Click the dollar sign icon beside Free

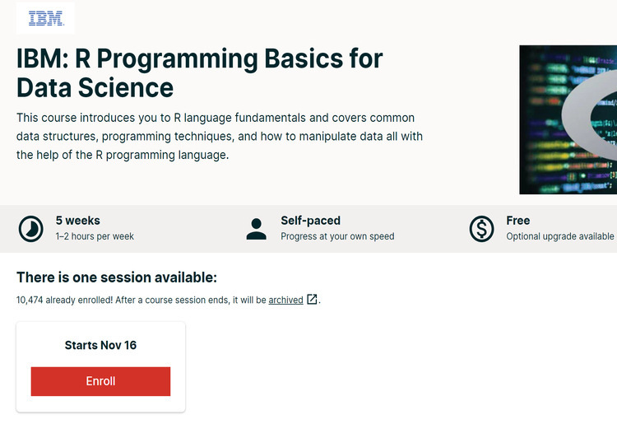point(482,228)
